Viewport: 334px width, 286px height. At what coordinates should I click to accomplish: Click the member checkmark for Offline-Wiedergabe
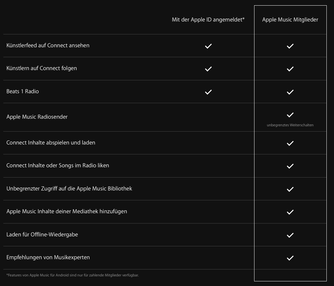click(290, 235)
